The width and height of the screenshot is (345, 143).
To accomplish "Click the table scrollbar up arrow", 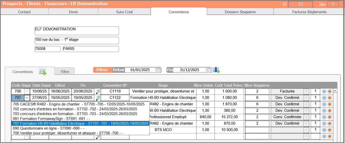I will pyautogui.click(x=335, y=91).
